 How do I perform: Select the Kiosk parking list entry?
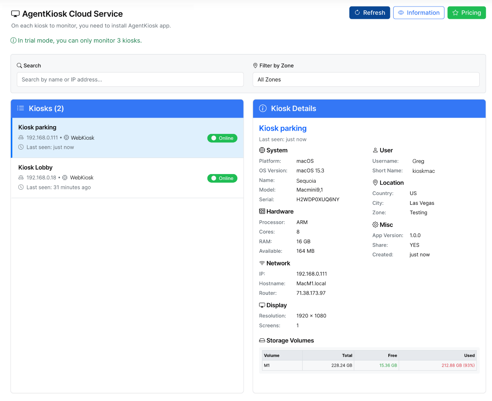click(x=127, y=138)
